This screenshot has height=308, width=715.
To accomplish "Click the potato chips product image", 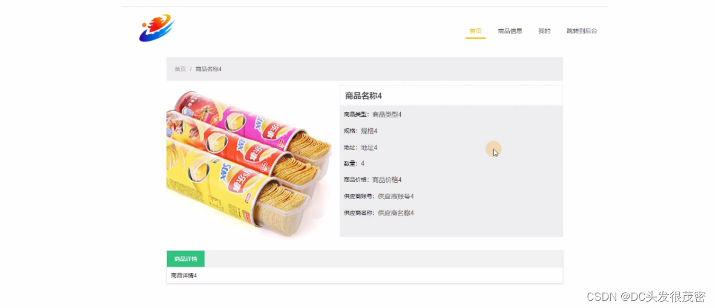I will coord(249,163).
